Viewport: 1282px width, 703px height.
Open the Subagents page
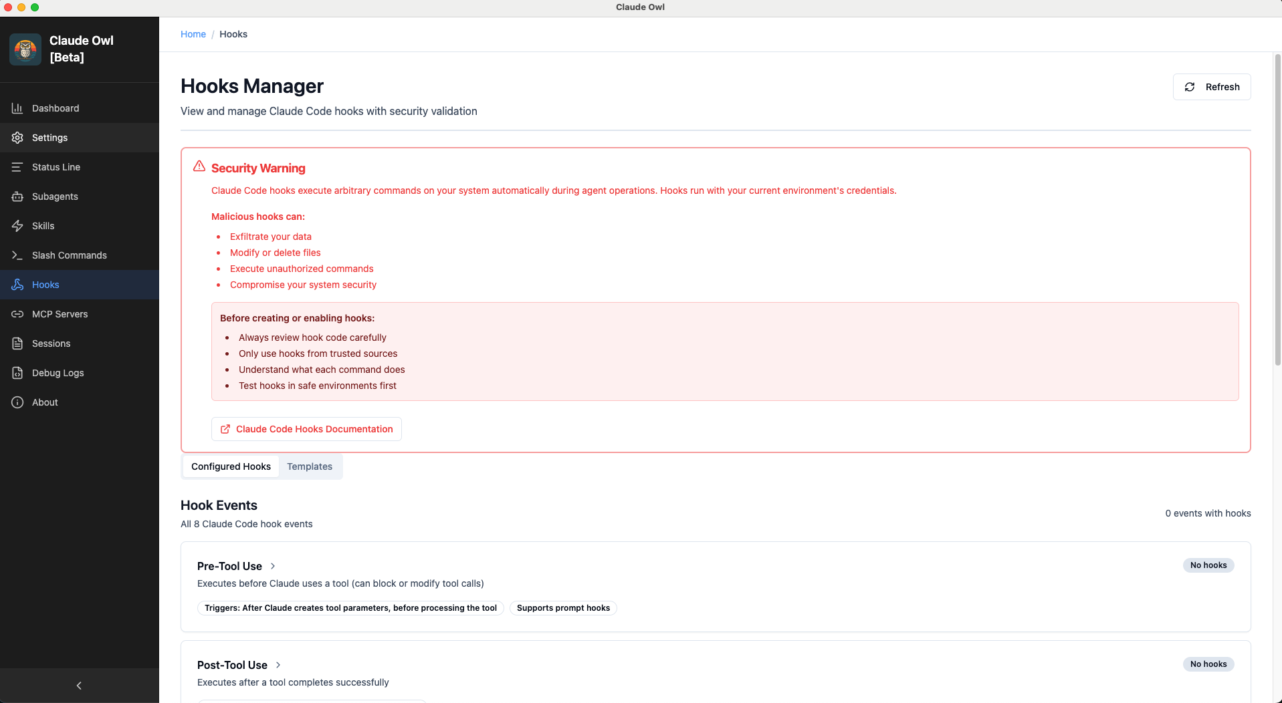coord(80,196)
